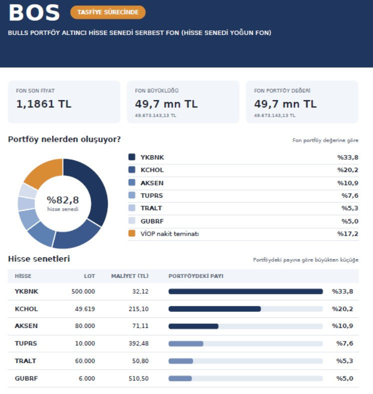Screen dimensions: 373x394
Task: Click the MALİYET (TL) column header
Action: 130,276
